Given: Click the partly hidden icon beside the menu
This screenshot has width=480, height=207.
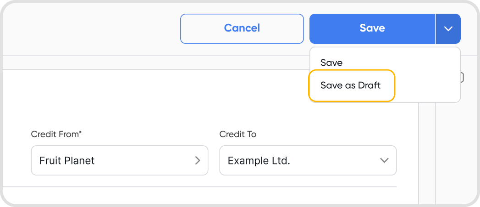Looking at the screenshot, I should [462, 78].
